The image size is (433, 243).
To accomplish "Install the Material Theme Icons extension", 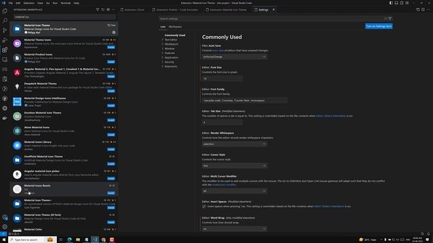I will (111, 47).
